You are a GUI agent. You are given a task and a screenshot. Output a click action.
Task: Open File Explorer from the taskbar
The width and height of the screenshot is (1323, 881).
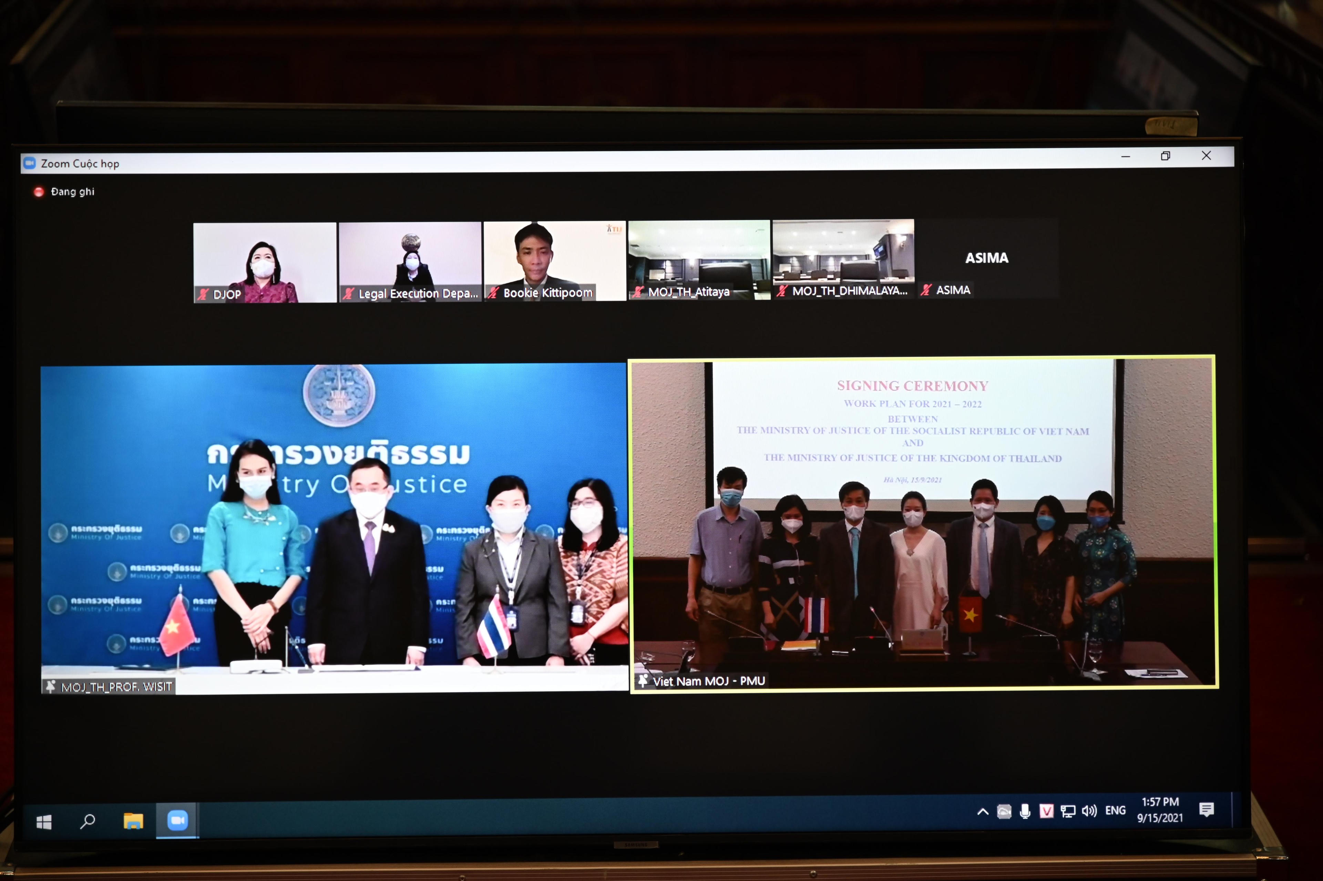[x=133, y=821]
